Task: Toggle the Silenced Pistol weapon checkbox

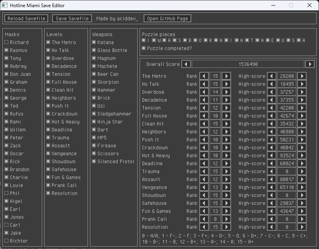Action: pos(94,162)
